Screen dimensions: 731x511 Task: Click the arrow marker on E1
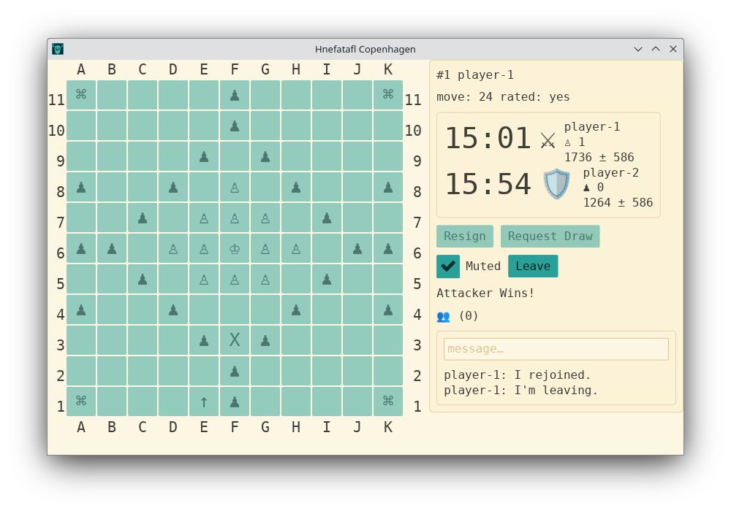pos(204,402)
